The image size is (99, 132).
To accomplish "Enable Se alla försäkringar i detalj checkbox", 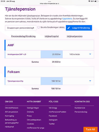I will point(39,27).
